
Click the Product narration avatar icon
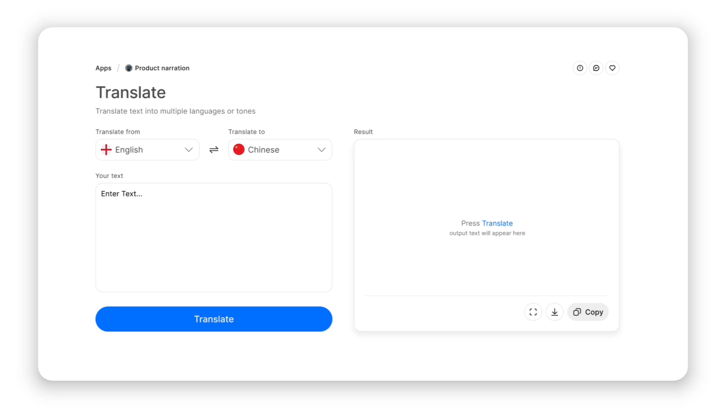click(x=129, y=68)
